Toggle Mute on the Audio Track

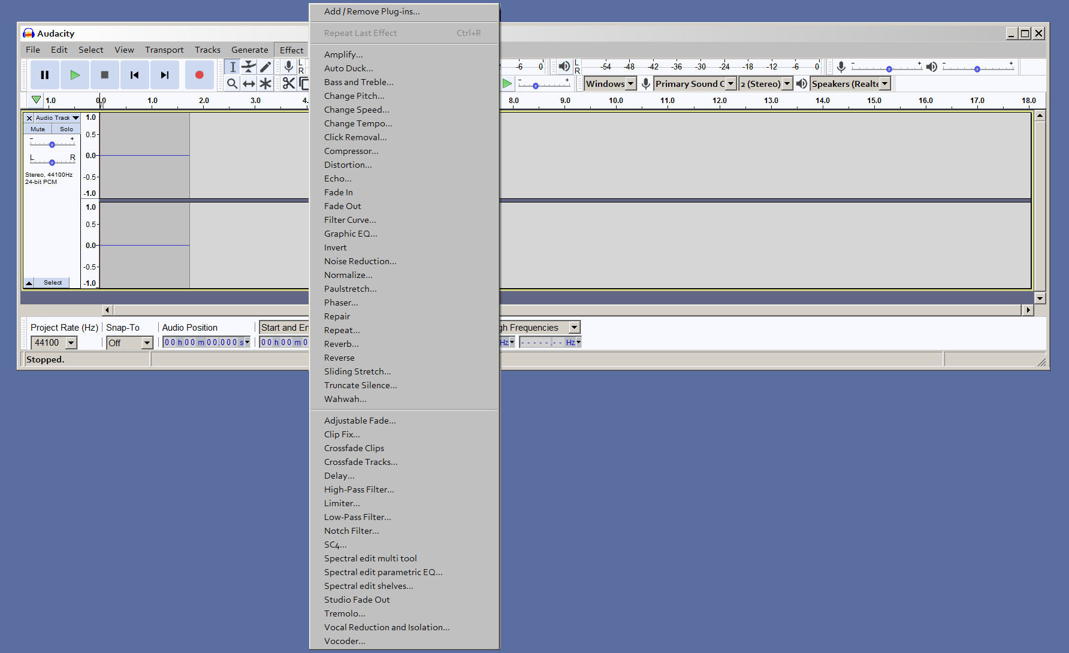tap(38, 129)
